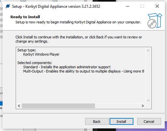
Task: Click the setup window title bar text
Action: click(x=56, y=7)
